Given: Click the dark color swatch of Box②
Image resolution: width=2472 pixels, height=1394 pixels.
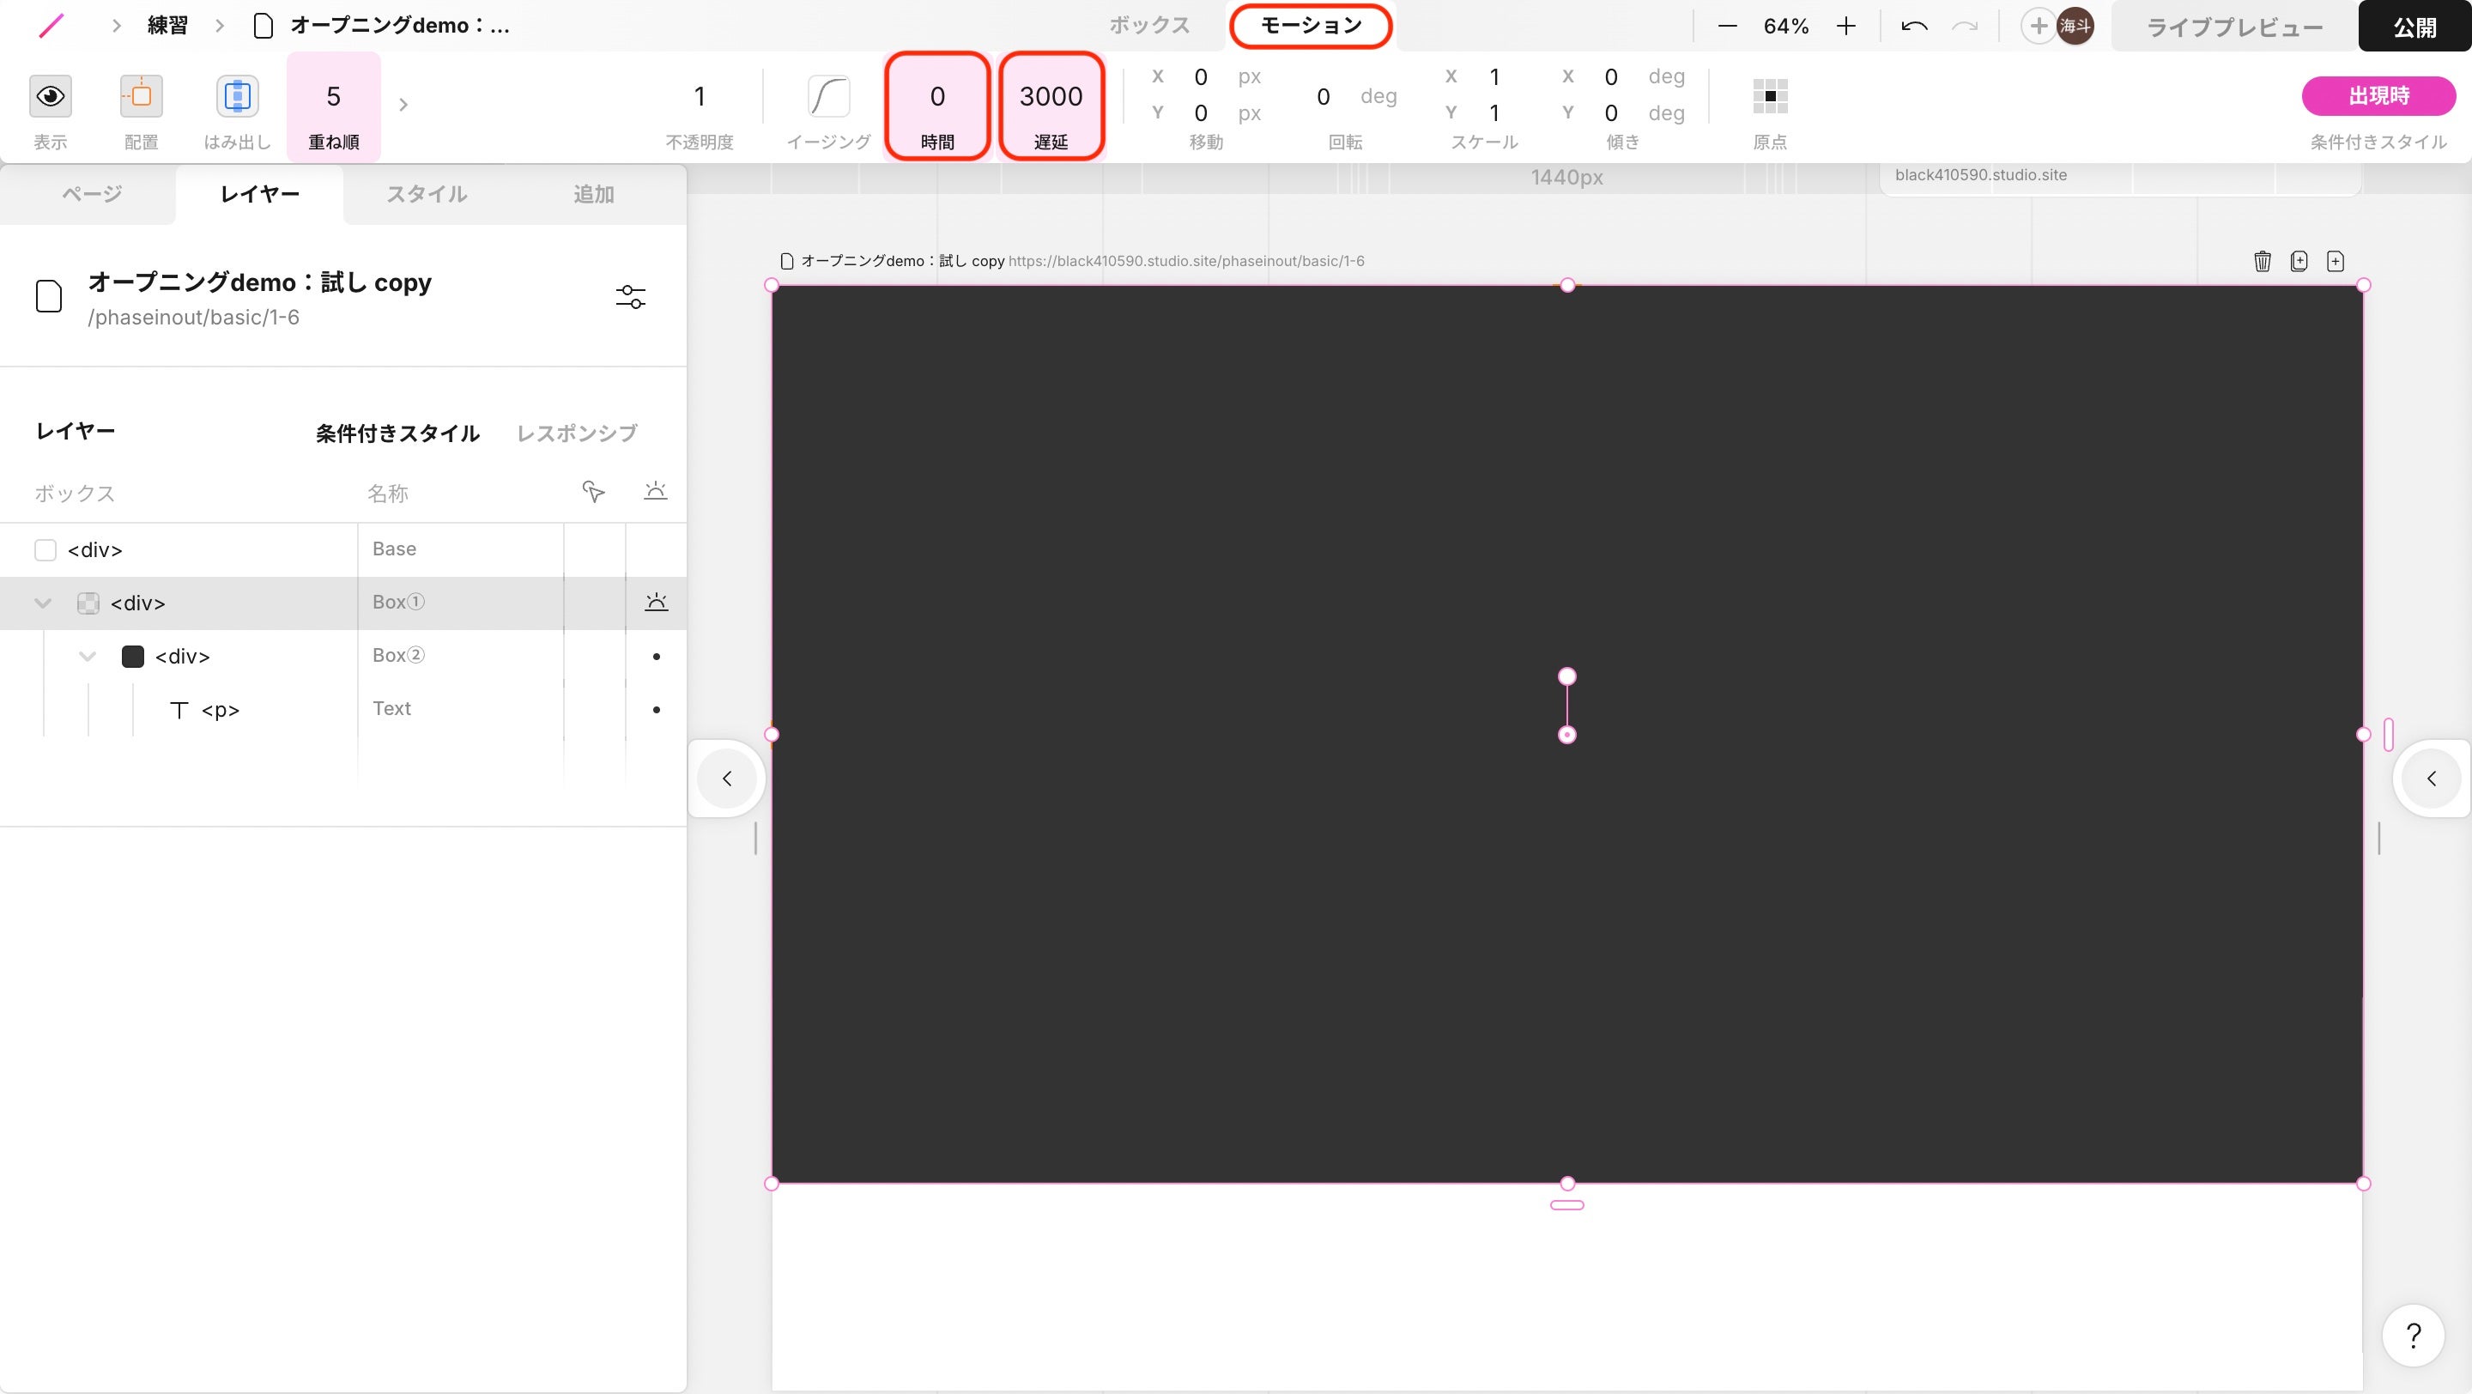Looking at the screenshot, I should point(132,656).
